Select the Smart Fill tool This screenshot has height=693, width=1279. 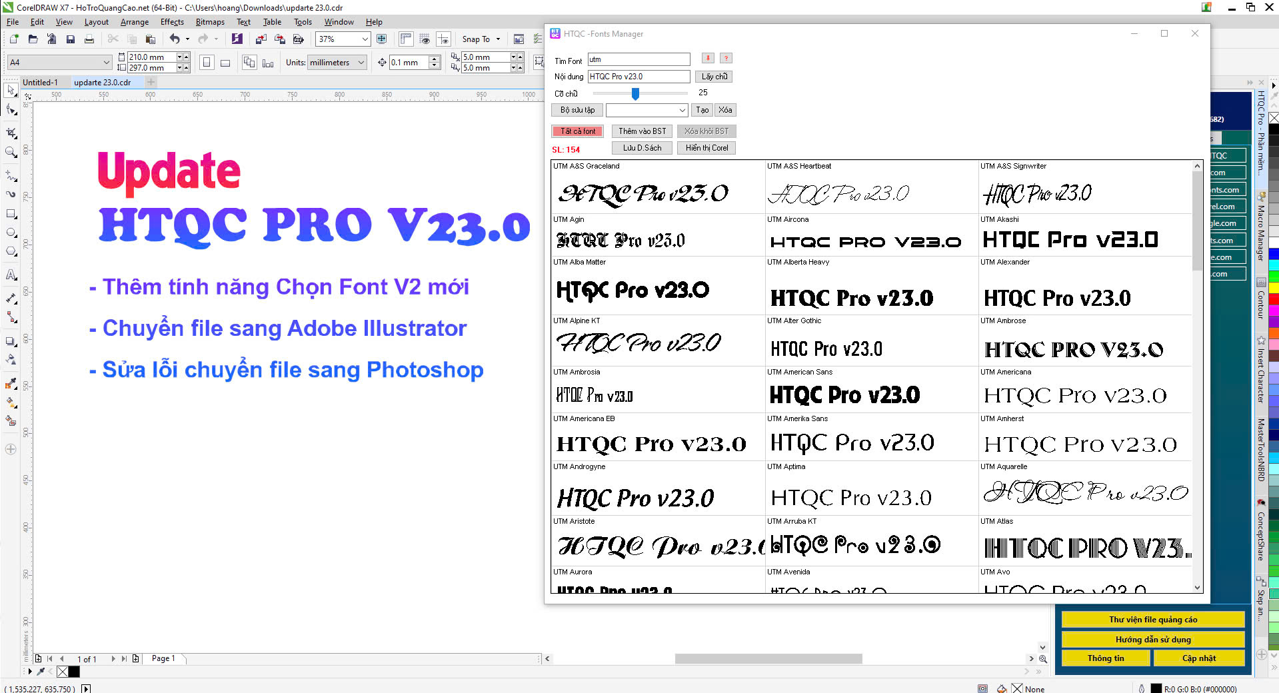(11, 420)
